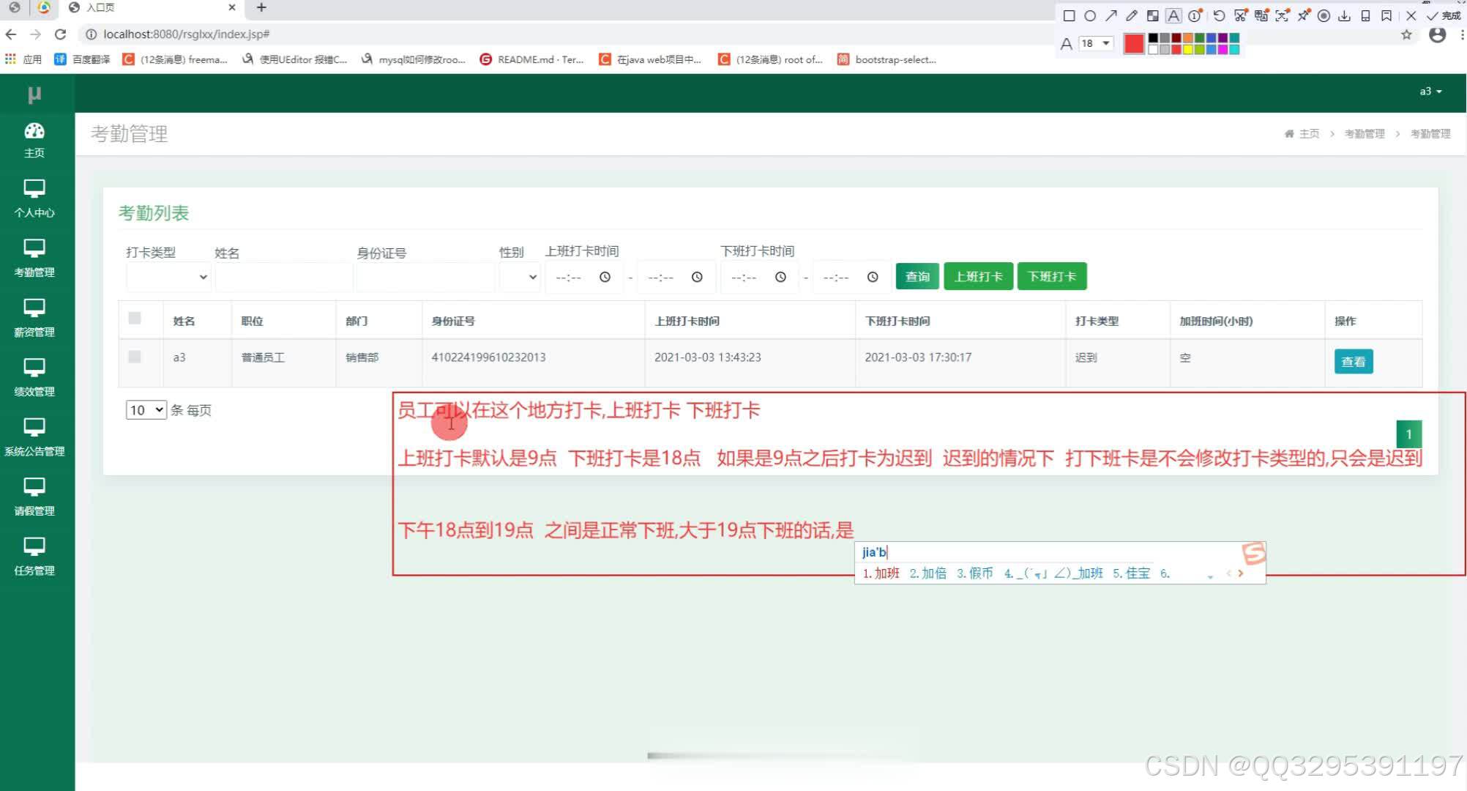The width and height of the screenshot is (1467, 791).
Task: Open the Chrome profile avatar
Action: [1437, 34]
